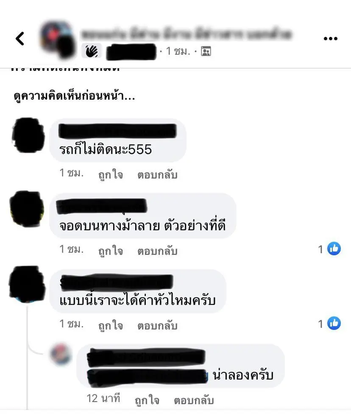Click like reaction icon on ทางม้าลาย comment
Screen dimensions: 351x419
334,249
